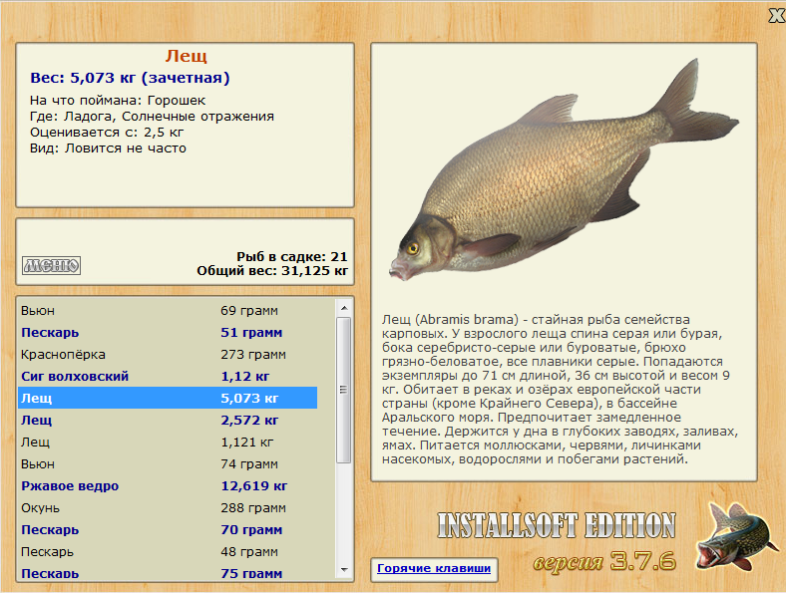
Task: Click the Где: Ладога, Солнечные отражения line
Action: pyautogui.click(x=152, y=117)
